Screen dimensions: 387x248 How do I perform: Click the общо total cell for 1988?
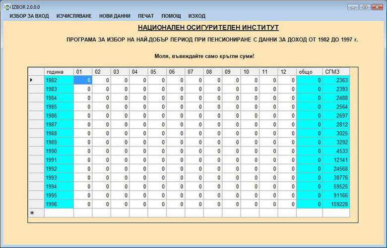[310, 133]
